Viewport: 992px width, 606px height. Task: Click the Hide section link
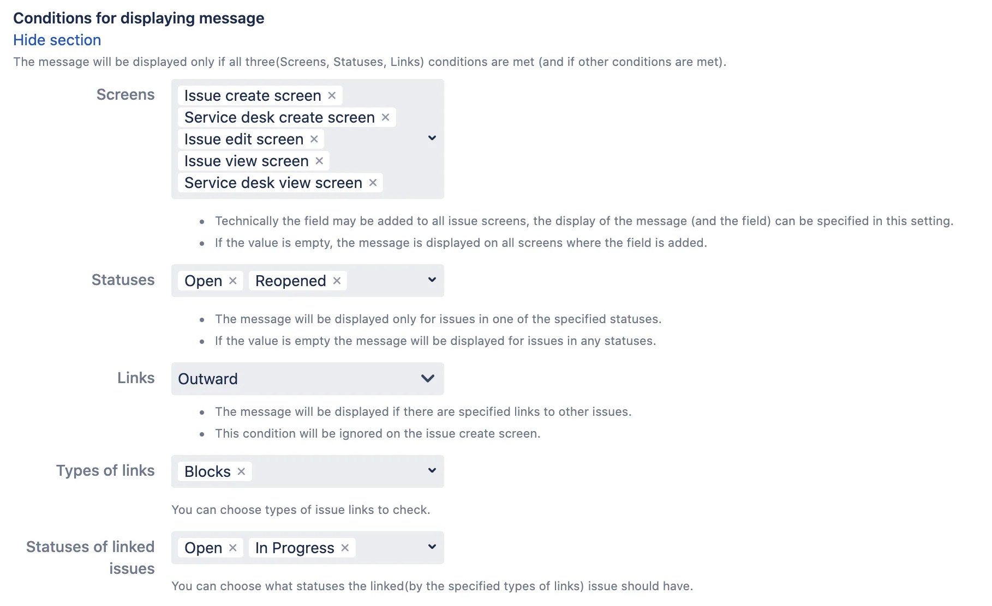pyautogui.click(x=57, y=40)
